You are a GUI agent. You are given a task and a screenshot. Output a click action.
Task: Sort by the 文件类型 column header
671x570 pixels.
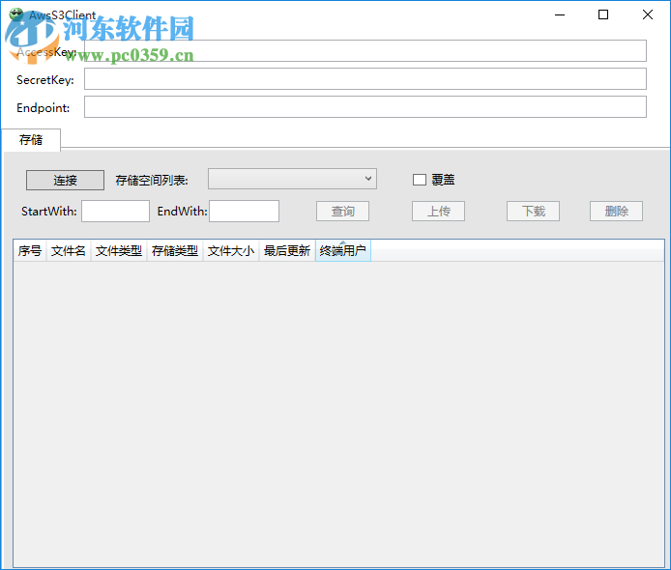click(119, 250)
